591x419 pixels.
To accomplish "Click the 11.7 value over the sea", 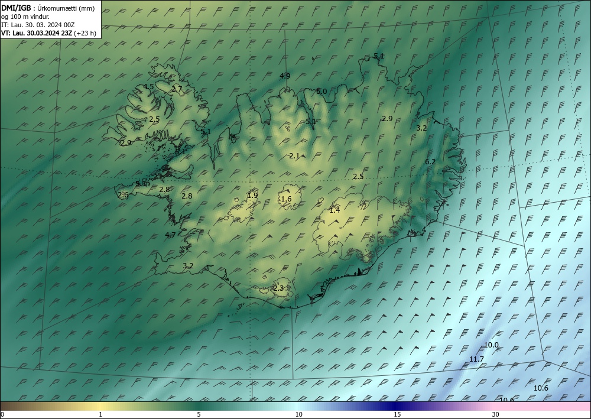I will pyautogui.click(x=476, y=359).
